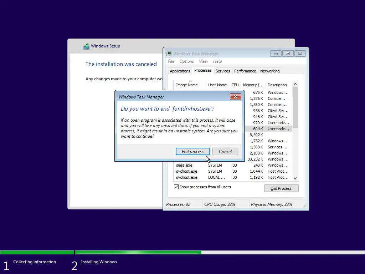Sort by the CPU column header
Viewport: 365px width, 274px height.
[235, 85]
